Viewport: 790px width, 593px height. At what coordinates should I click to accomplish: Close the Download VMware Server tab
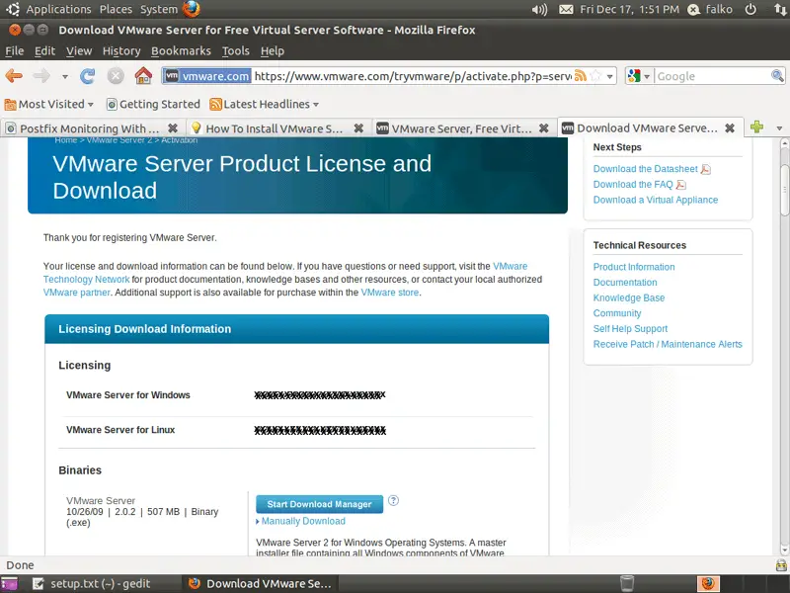730,128
